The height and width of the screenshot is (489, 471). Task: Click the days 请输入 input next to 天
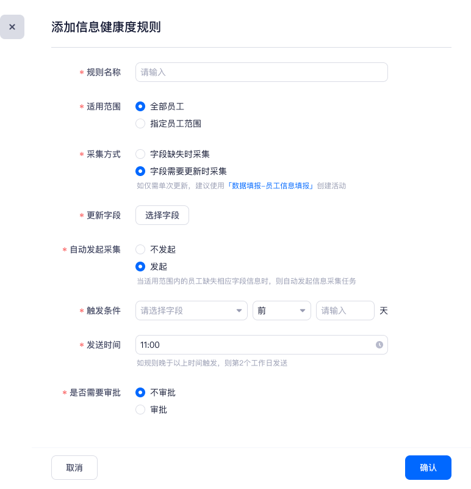[344, 311]
